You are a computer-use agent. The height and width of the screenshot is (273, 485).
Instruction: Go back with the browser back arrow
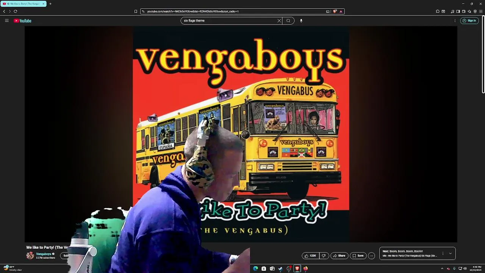point(4,11)
